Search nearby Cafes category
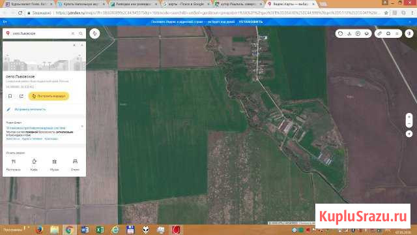The height and width of the screenshot is (235, 417). (34, 164)
